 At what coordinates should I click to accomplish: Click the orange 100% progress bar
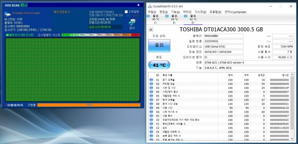click(89, 105)
